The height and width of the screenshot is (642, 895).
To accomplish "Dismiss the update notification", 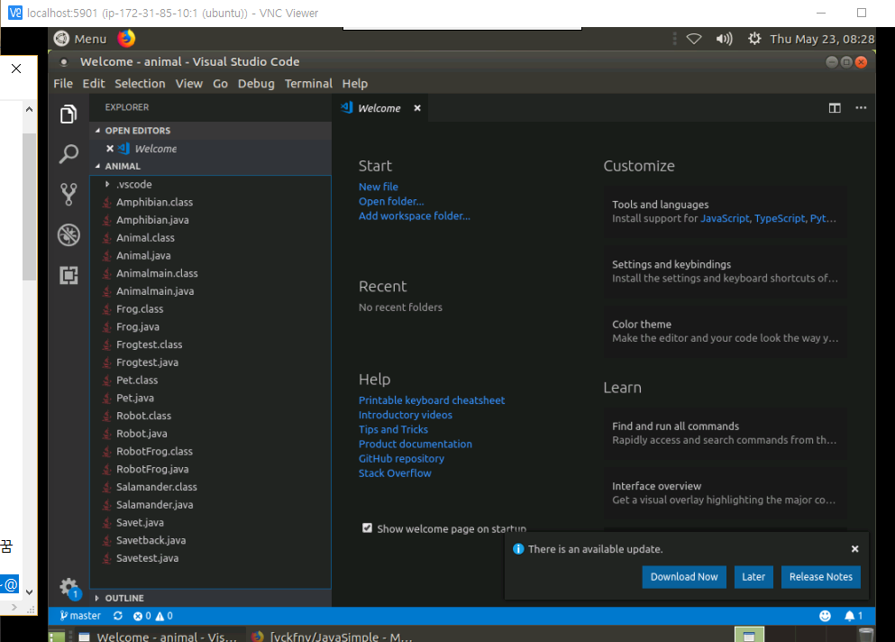I will point(854,549).
